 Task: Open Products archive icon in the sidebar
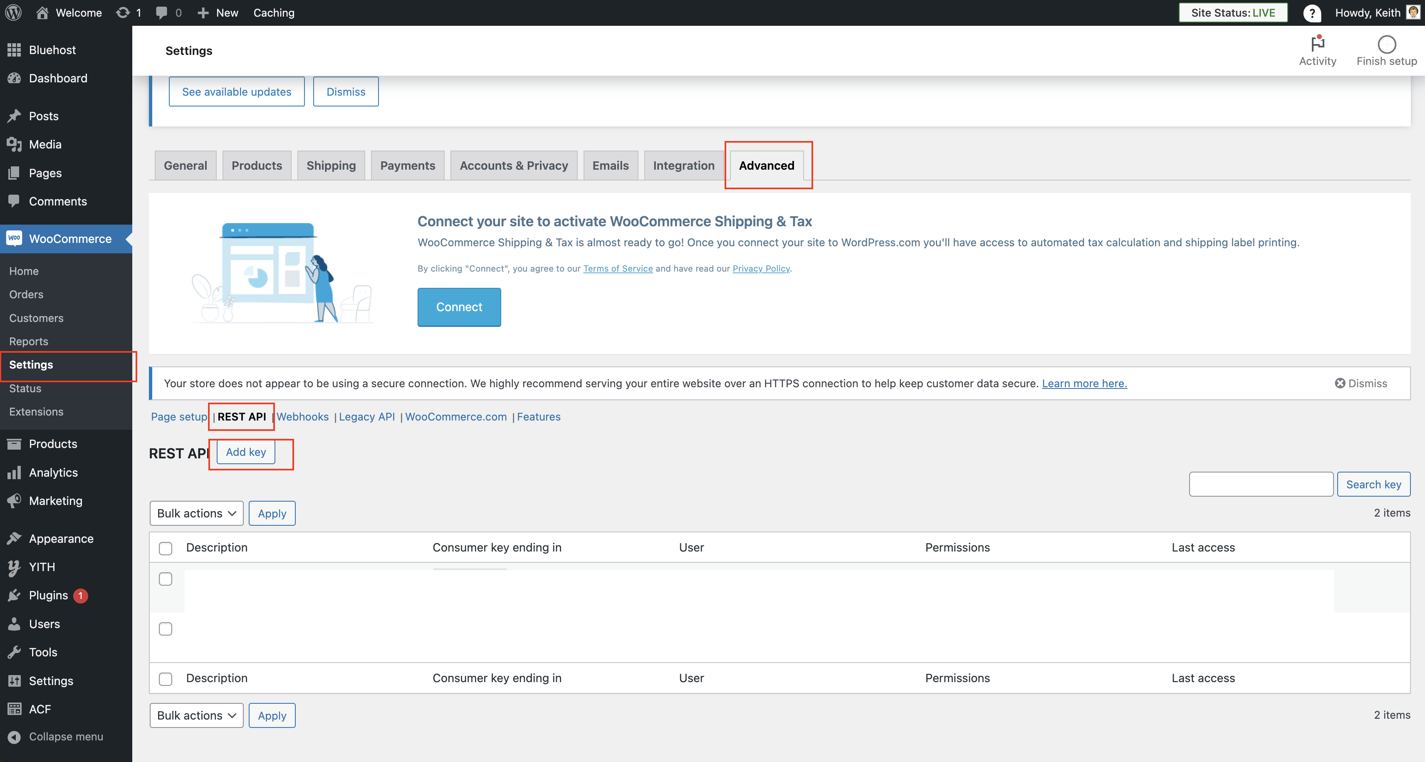[x=15, y=443]
